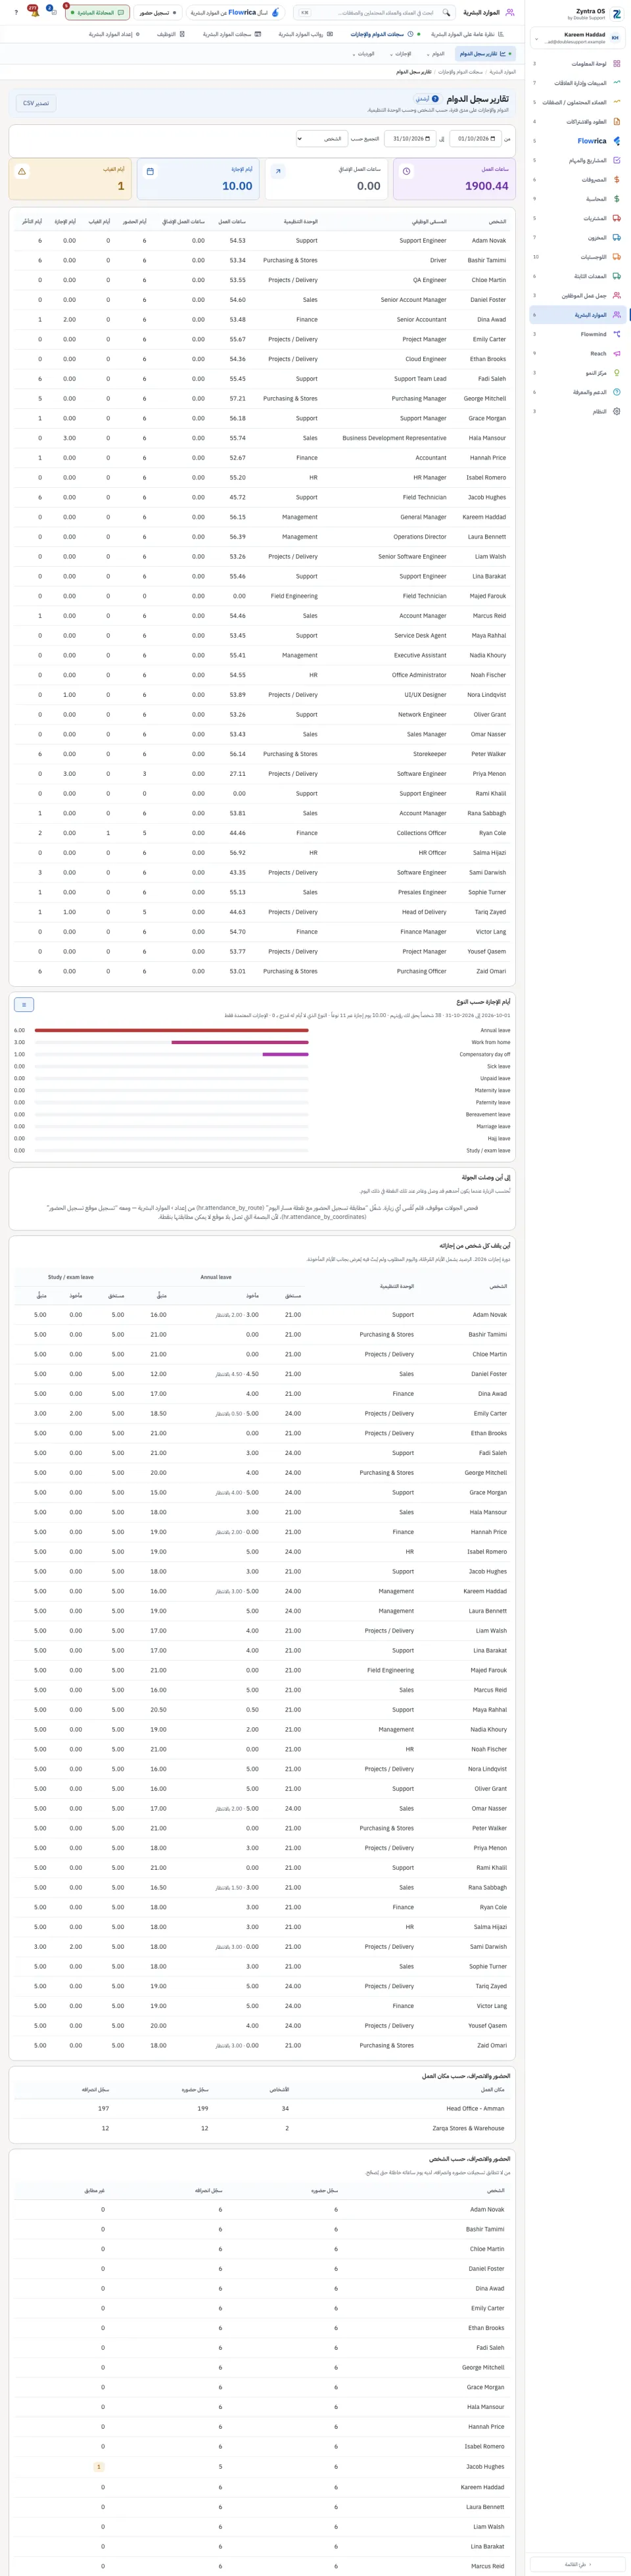The image size is (631, 2576).
Task: Open the إعداد الموارد البشرية tab
Action: (114, 34)
